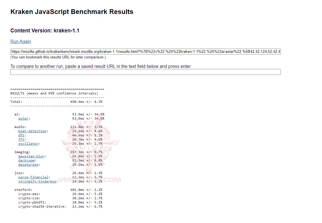This screenshot has height=223, width=322.
Task: Click the crypto-ccm: row label
Action: (x=29, y=198)
